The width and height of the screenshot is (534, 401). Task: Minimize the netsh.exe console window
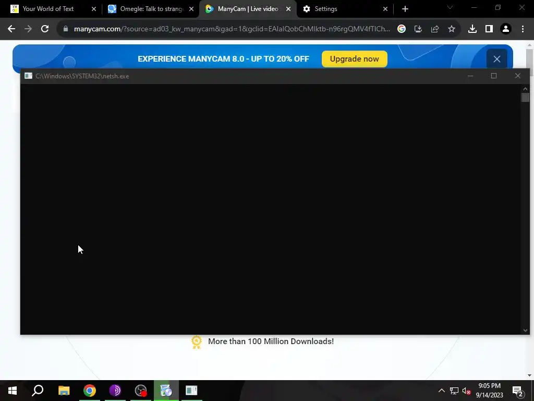(x=470, y=76)
